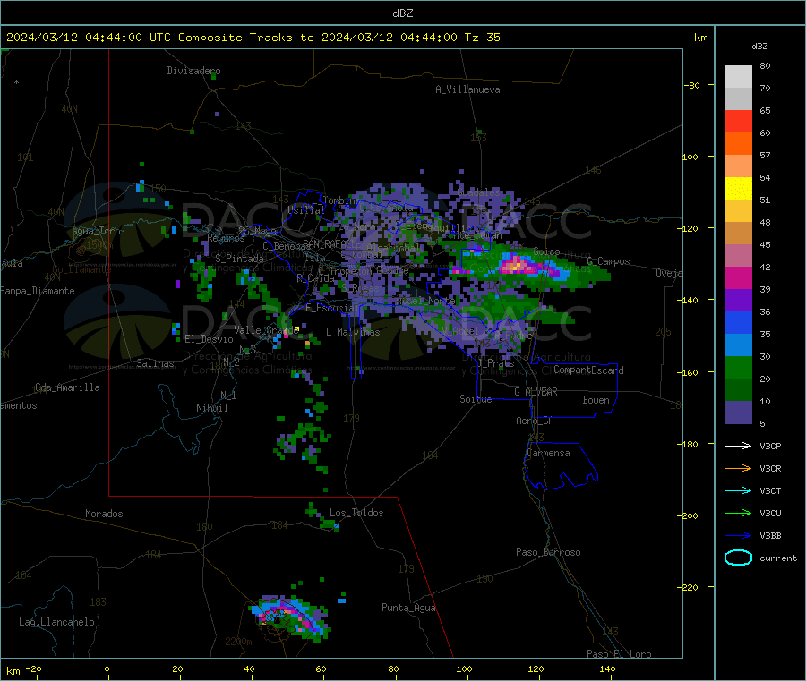The height and width of the screenshot is (681, 806).
Task: Click the 'Aero_GA' map label
Action: coord(535,421)
